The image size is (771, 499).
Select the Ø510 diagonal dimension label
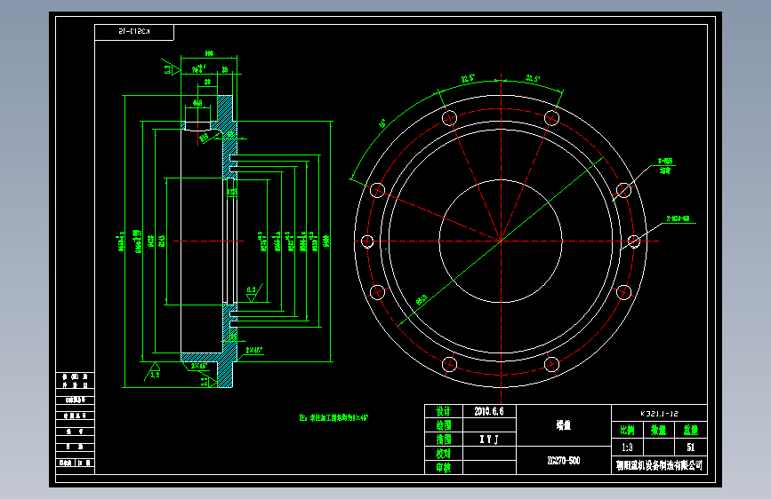click(422, 300)
